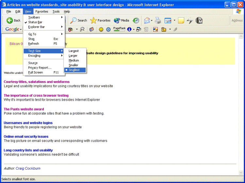The image size is (245, 183).
Task: Click the IE page icon in title bar
Action: pos(4,5)
